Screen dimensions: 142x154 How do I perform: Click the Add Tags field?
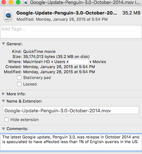pos(71,32)
